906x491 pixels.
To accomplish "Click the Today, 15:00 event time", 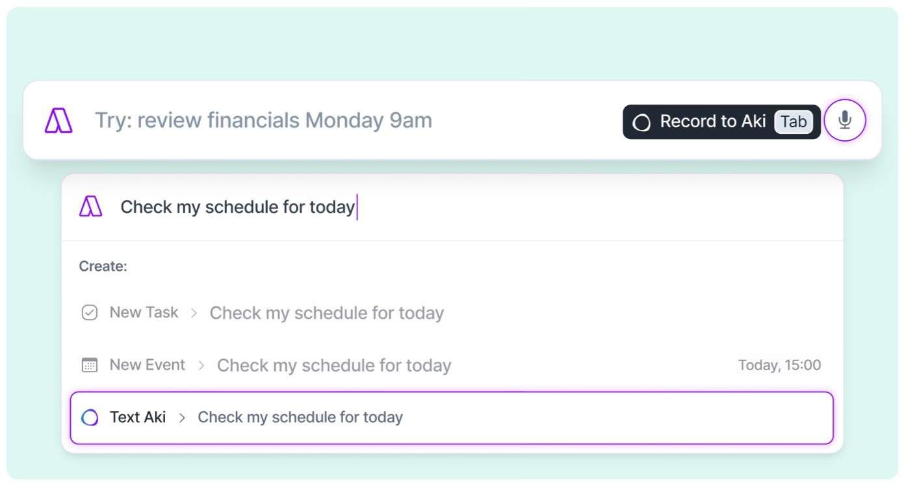I will tap(779, 365).
